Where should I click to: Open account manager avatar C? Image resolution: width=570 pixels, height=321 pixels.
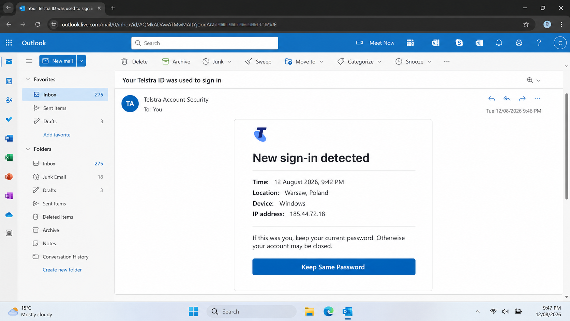(559, 43)
